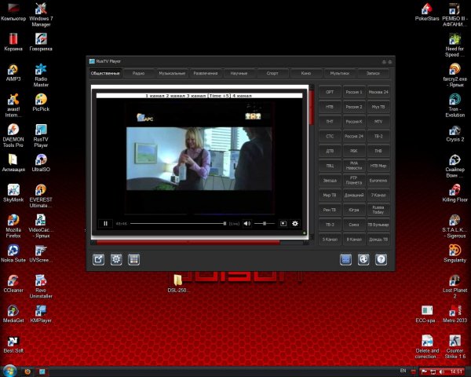Select the Russia Today channel
Image resolution: width=471 pixels, height=377 pixels.
click(378, 210)
